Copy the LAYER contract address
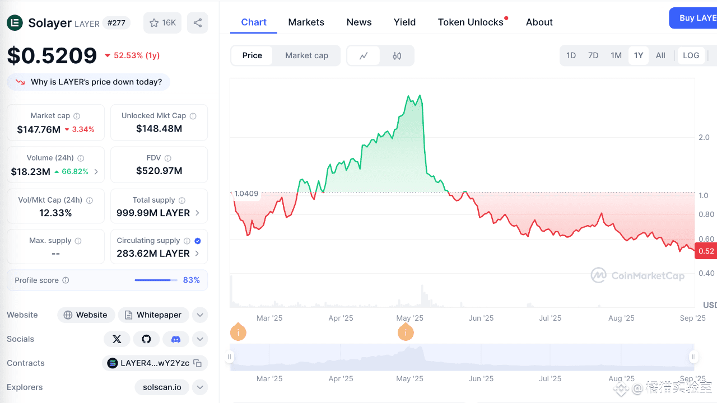Viewport: 717px width, 403px height. (198, 363)
